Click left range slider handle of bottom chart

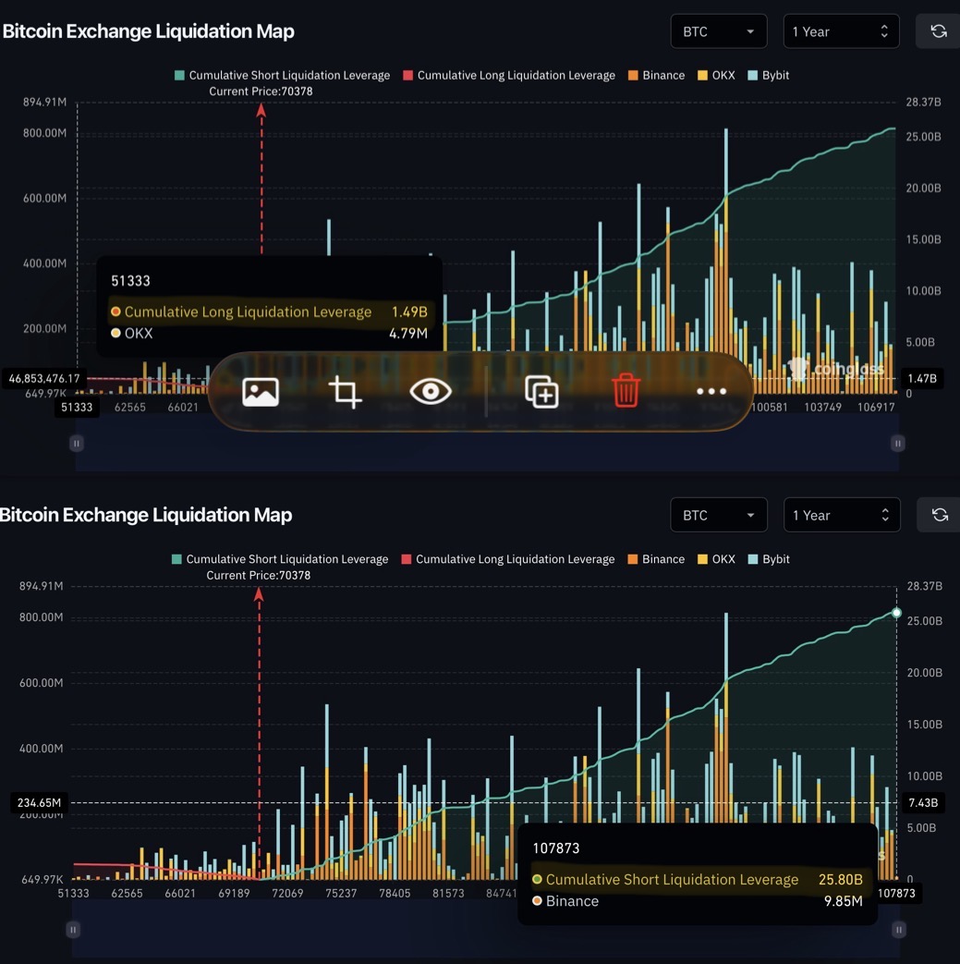(x=72, y=930)
